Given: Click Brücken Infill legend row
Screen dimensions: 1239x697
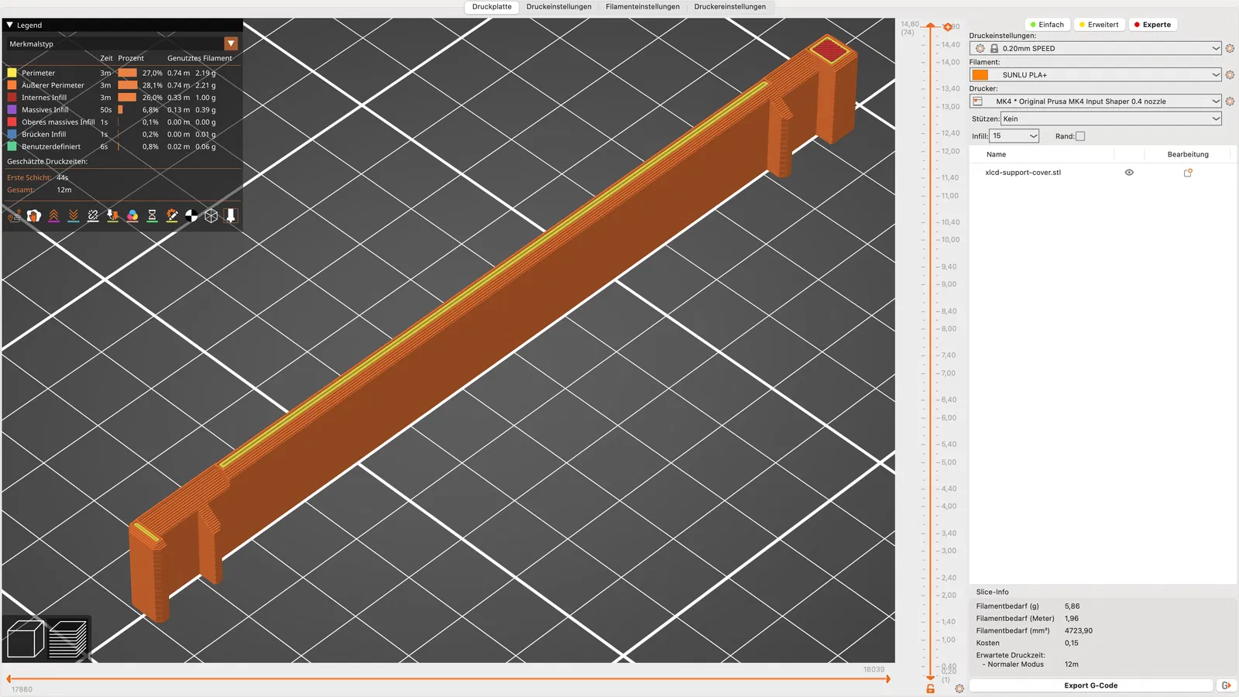Looking at the screenshot, I should (122, 135).
